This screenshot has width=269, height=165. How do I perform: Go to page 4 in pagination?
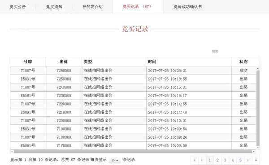(x=233, y=160)
